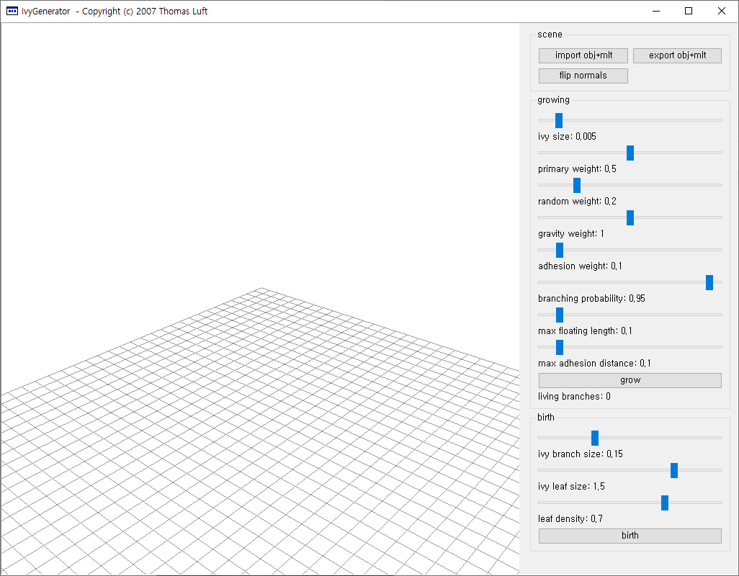Viewport: 739px width, 576px height.
Task: Click the 'max floating length: 0,1' label
Action: [585, 331]
